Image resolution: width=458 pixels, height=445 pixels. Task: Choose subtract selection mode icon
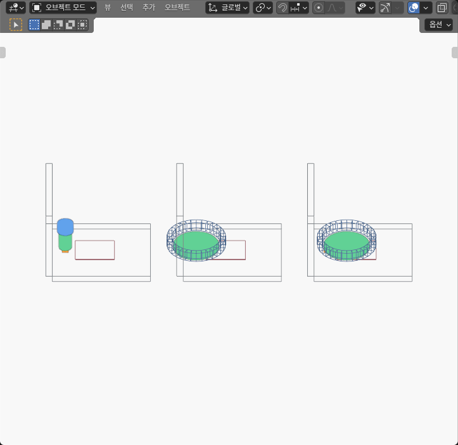click(58, 25)
